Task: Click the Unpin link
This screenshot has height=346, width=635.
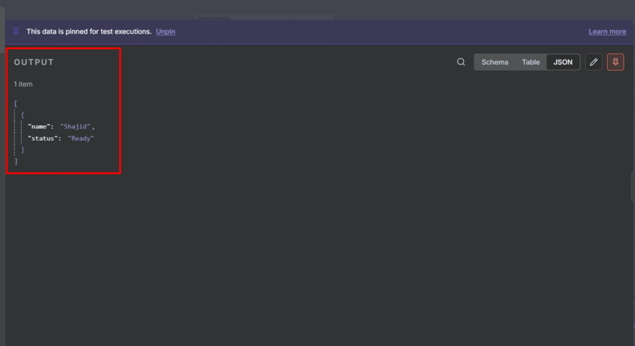Action: [x=166, y=32]
